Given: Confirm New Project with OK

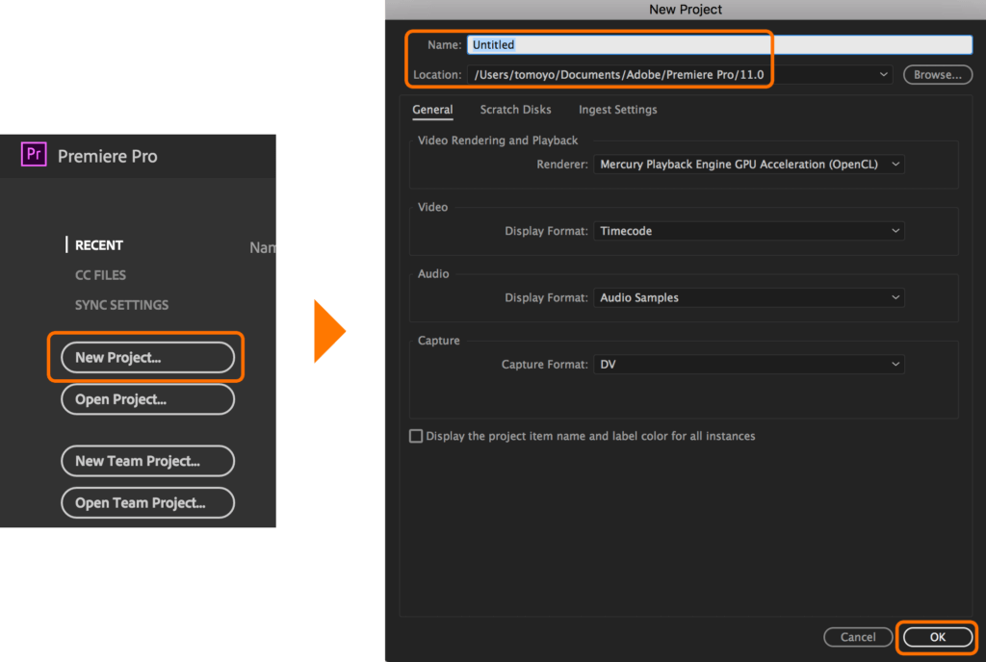Looking at the screenshot, I should coord(938,637).
